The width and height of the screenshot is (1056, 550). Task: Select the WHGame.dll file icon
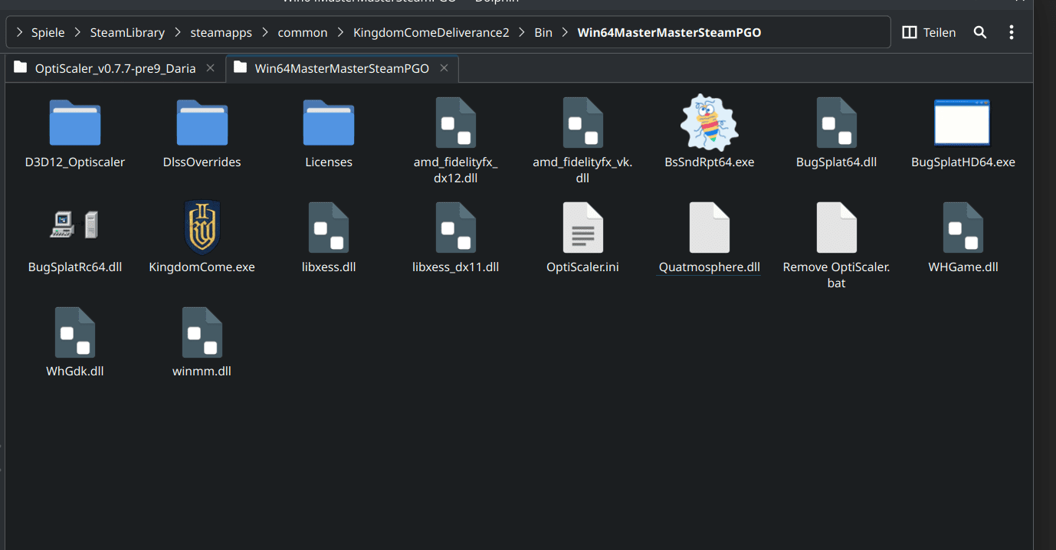963,228
